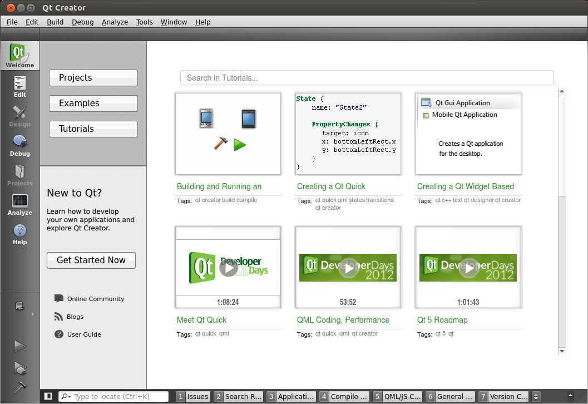Click the Get Started Now button
The height and width of the screenshot is (404, 588).
click(x=91, y=260)
